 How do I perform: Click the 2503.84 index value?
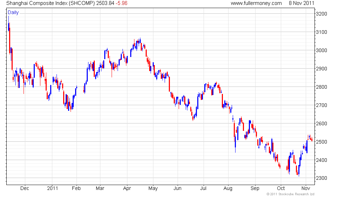105,3
